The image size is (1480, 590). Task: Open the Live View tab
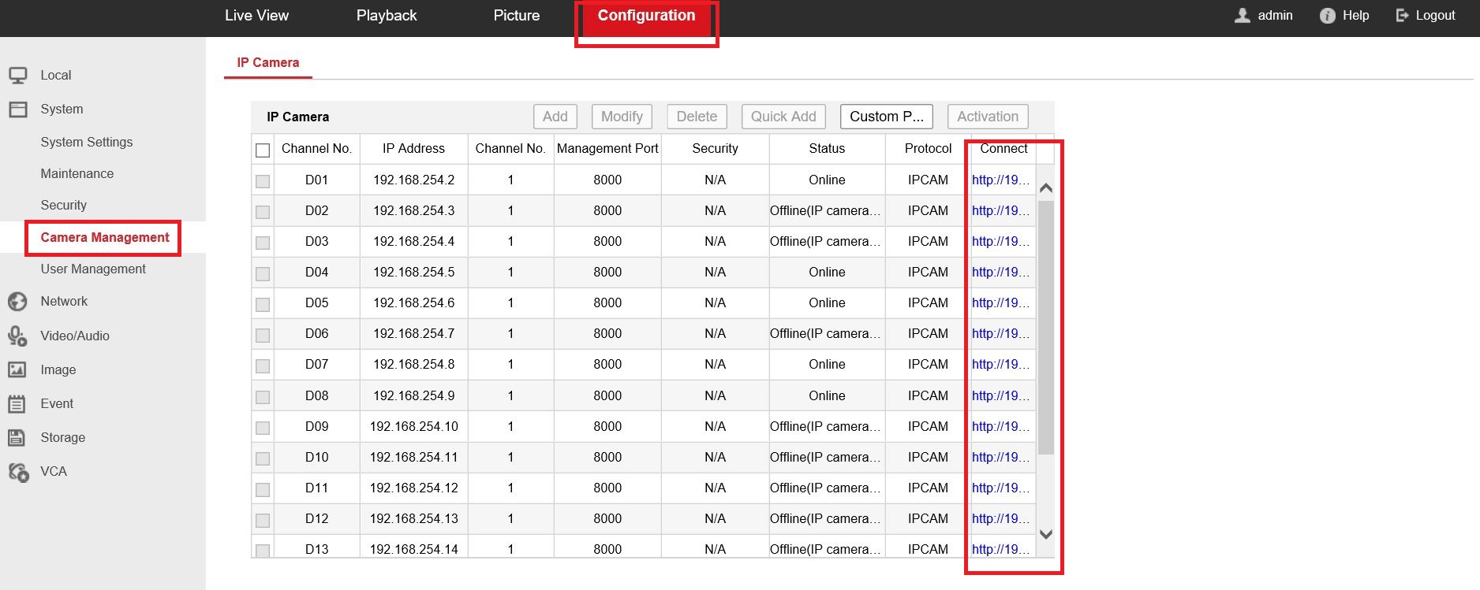256,16
